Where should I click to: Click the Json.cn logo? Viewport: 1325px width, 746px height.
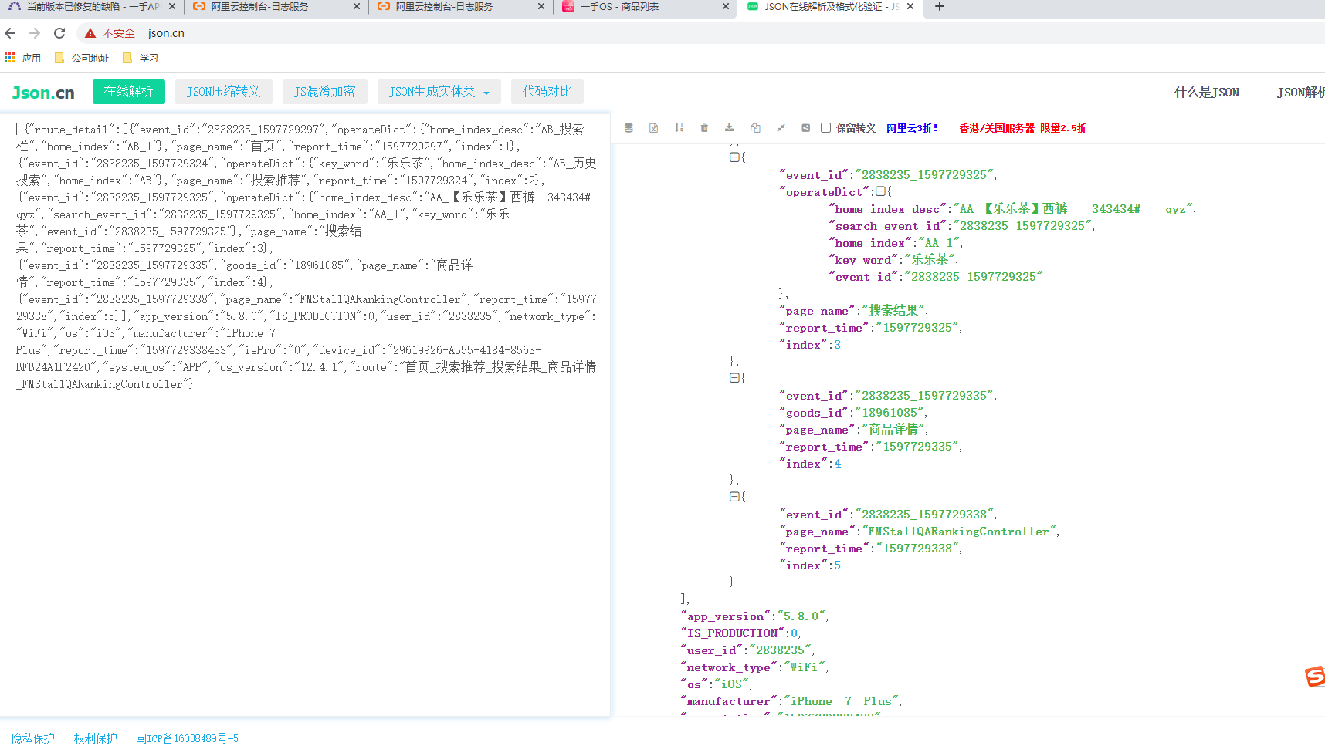click(x=43, y=93)
